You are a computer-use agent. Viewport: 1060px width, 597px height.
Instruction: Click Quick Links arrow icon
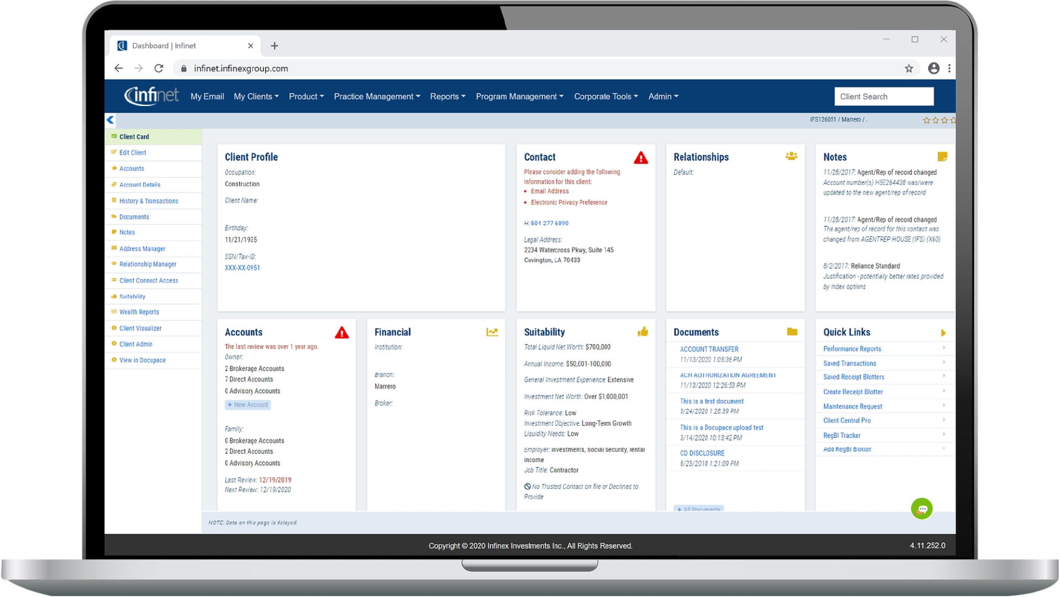pos(944,333)
